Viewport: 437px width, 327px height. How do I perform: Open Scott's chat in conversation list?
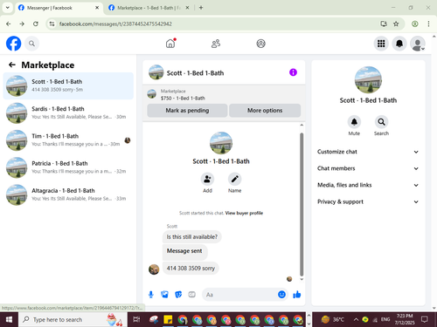[68, 85]
